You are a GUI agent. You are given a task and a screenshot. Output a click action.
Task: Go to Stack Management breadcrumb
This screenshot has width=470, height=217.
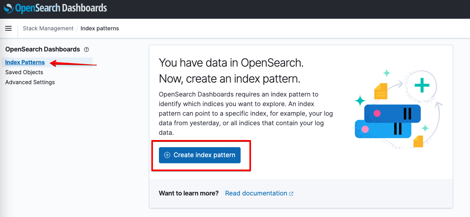click(48, 28)
